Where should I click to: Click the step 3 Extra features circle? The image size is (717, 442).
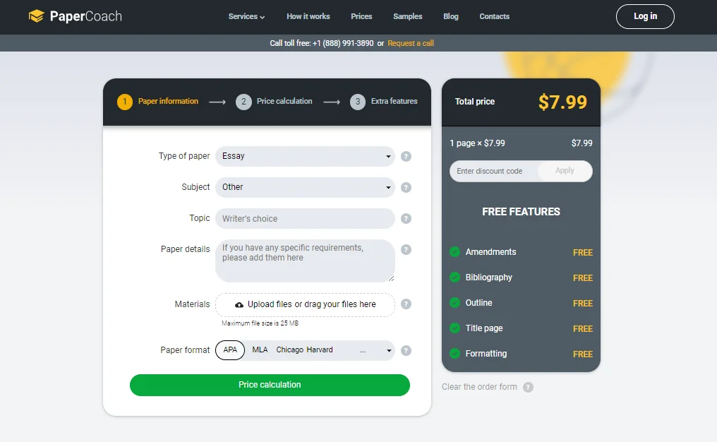(358, 101)
